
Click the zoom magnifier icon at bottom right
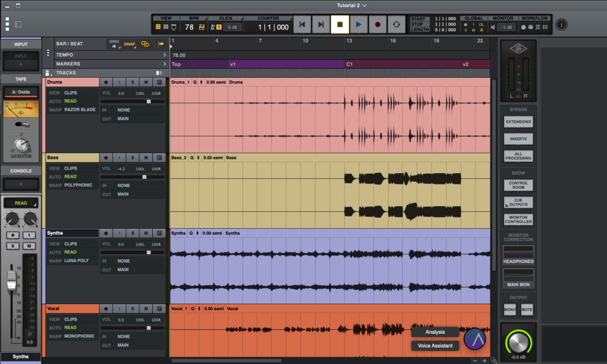(x=494, y=361)
